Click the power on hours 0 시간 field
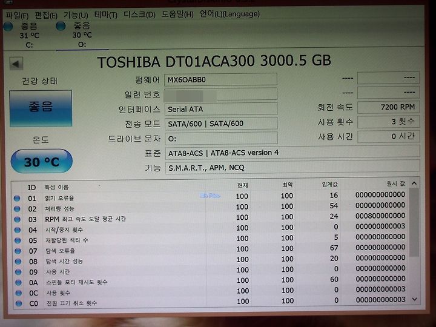The height and width of the screenshot is (327, 436). [389, 136]
